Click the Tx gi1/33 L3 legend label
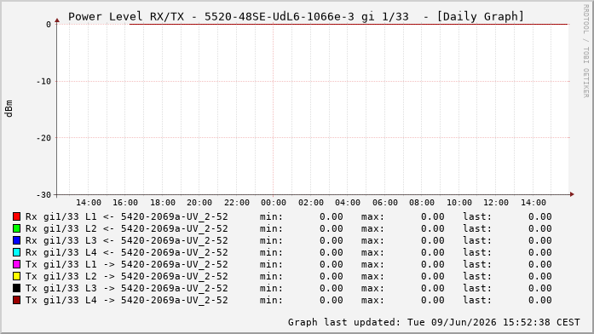This screenshot has width=594, height=334. [x=126, y=288]
